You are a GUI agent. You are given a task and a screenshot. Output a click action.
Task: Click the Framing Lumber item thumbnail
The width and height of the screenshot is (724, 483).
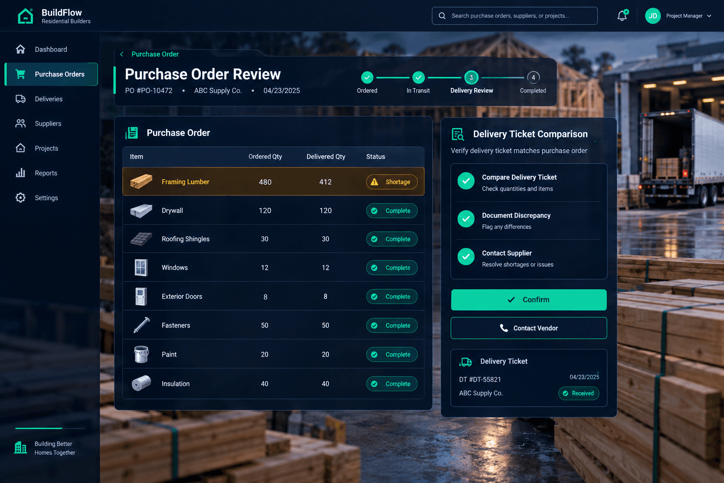tap(141, 182)
